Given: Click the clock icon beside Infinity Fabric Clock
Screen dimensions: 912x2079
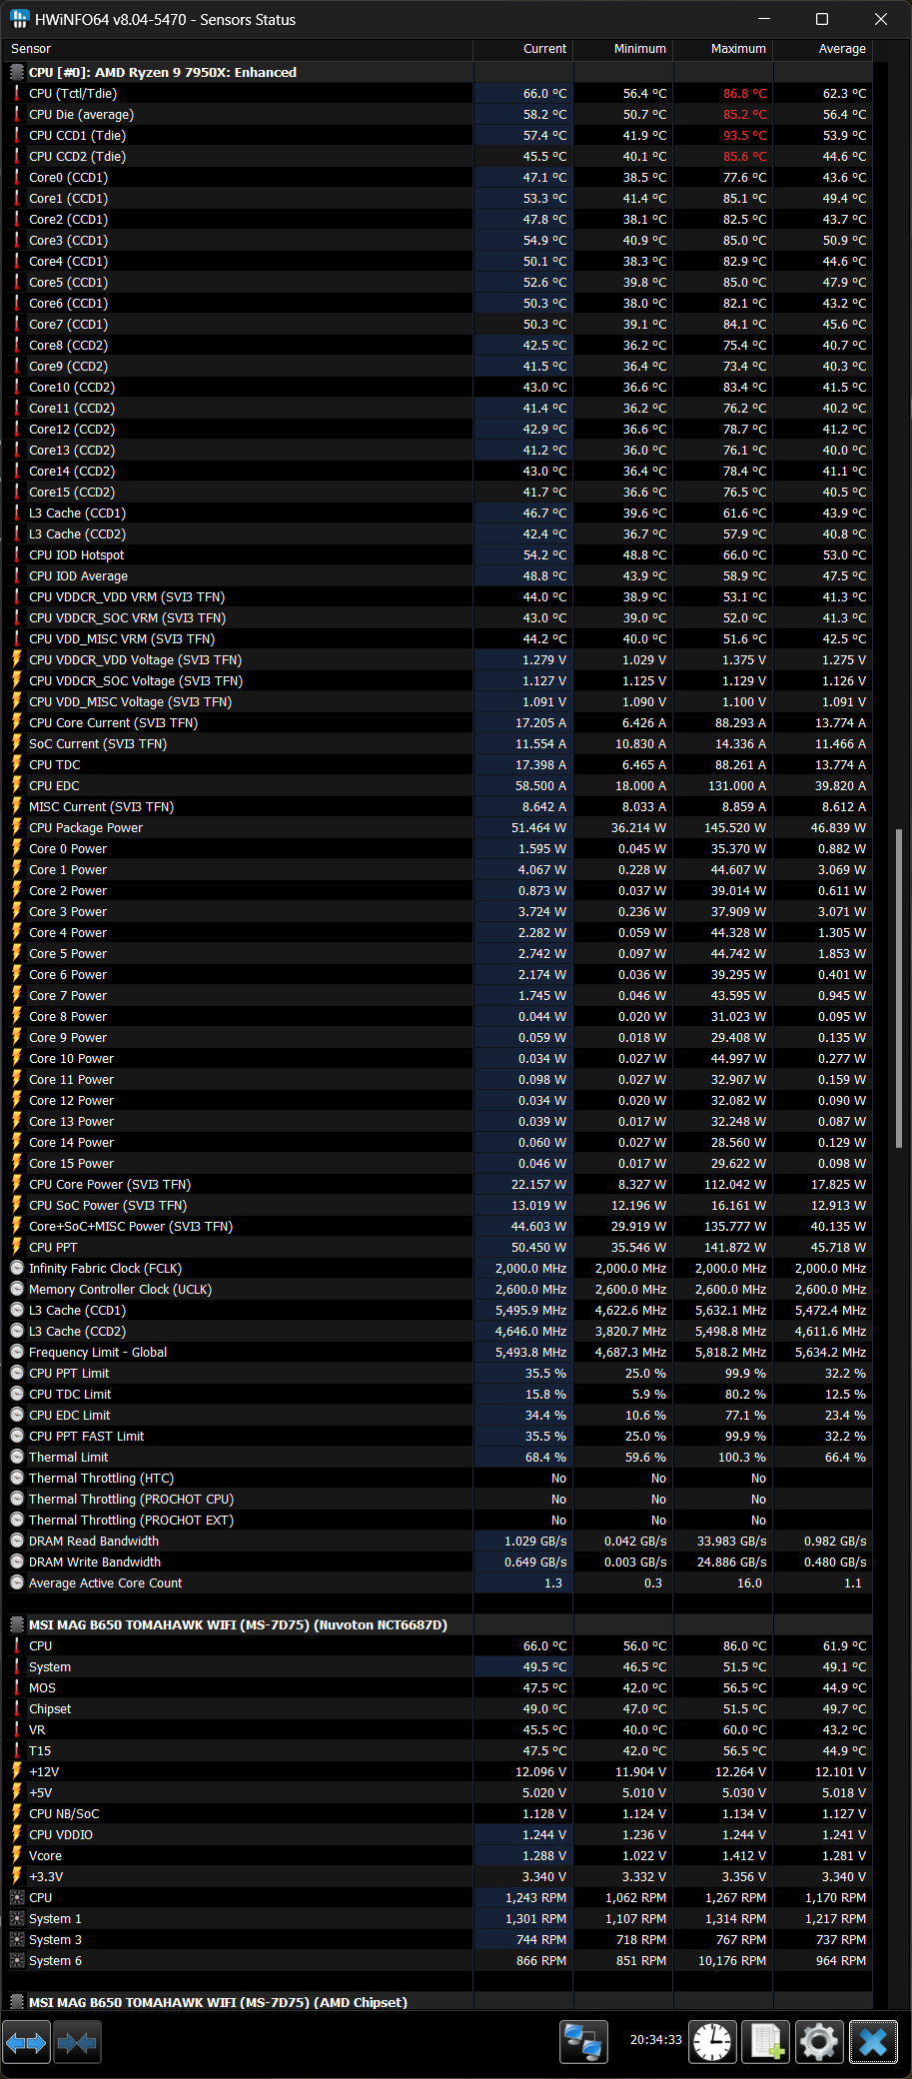Looking at the screenshot, I should click(16, 1268).
